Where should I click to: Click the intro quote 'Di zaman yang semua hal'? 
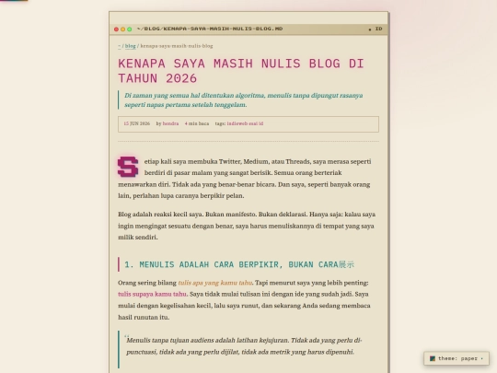243,99
